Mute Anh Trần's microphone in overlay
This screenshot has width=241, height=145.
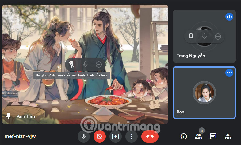pos(85,65)
